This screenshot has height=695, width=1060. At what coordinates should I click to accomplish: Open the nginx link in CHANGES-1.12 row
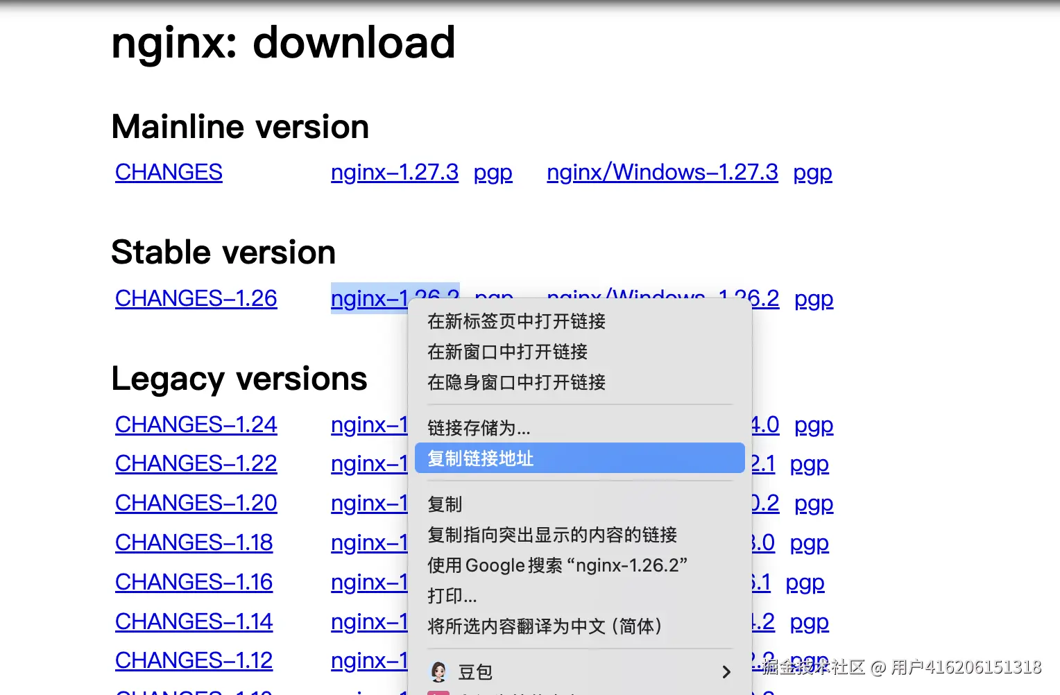pos(369,661)
